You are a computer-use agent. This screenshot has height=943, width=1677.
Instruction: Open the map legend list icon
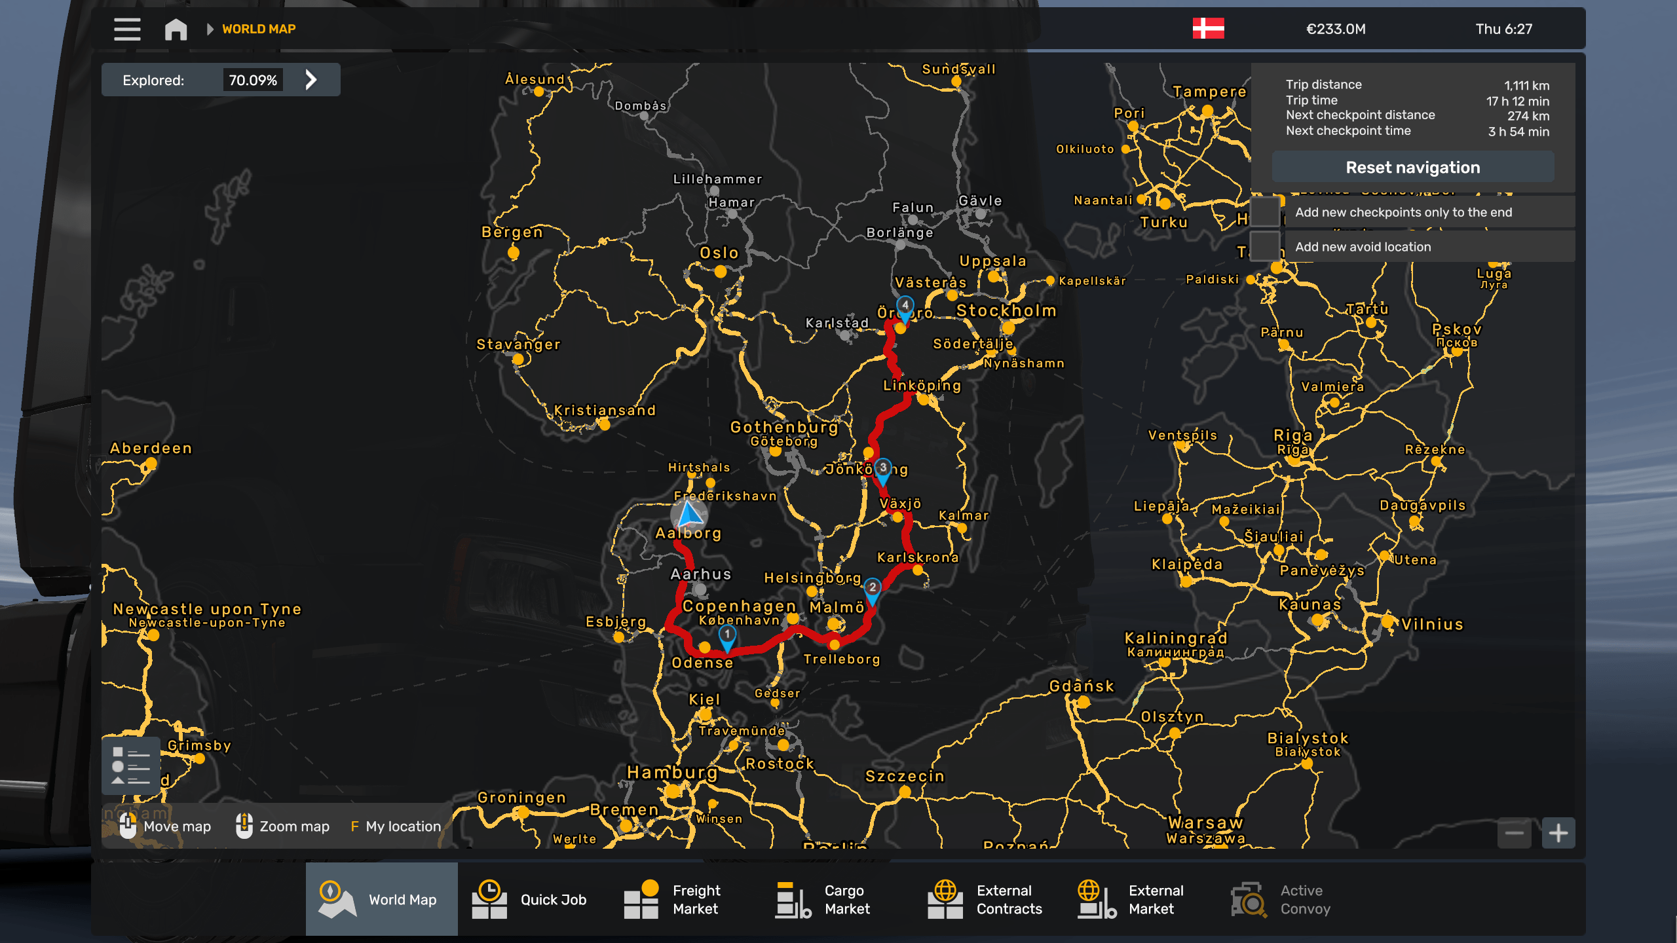[x=130, y=765]
